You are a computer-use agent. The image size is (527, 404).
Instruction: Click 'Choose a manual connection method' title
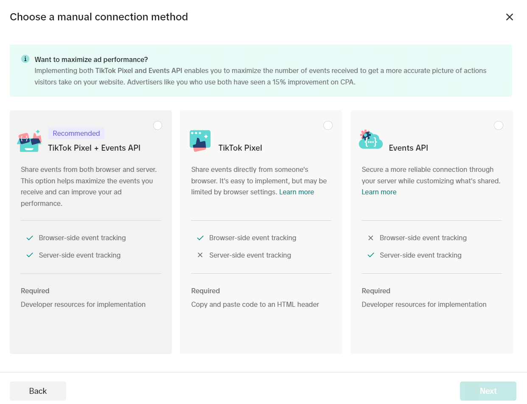click(99, 17)
